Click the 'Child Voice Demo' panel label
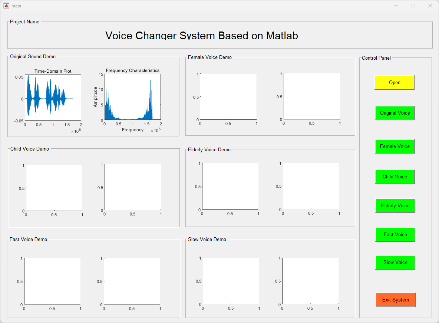The height and width of the screenshot is (323, 439). [x=30, y=149]
